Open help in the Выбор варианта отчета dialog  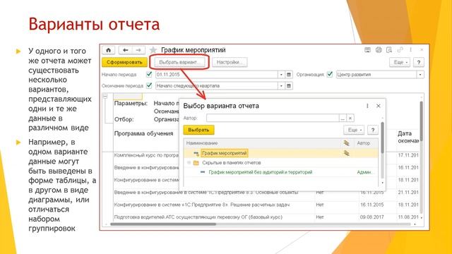coord(373,130)
